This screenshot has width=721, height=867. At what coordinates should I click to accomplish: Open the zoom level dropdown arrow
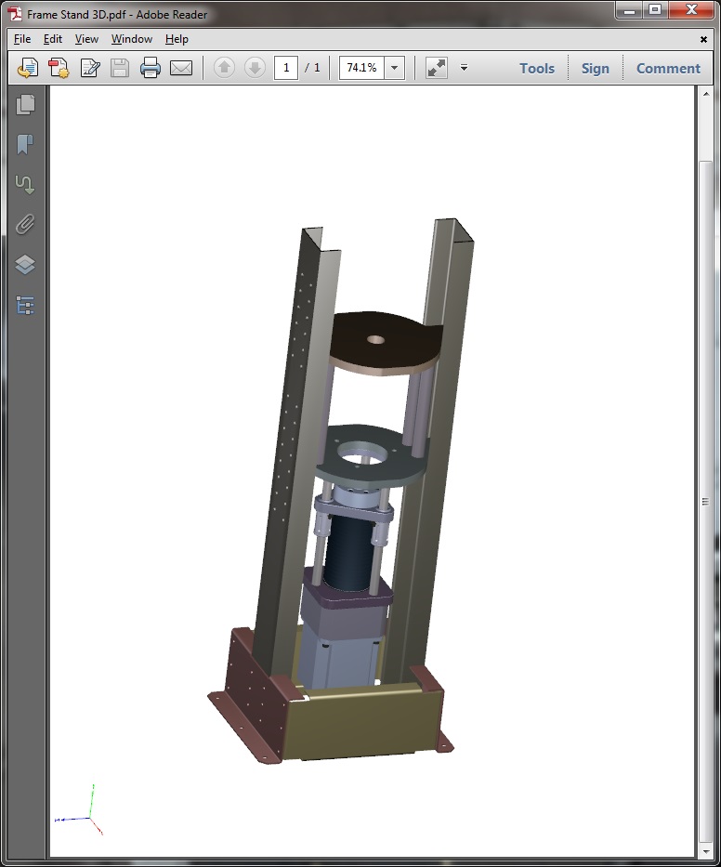(395, 68)
